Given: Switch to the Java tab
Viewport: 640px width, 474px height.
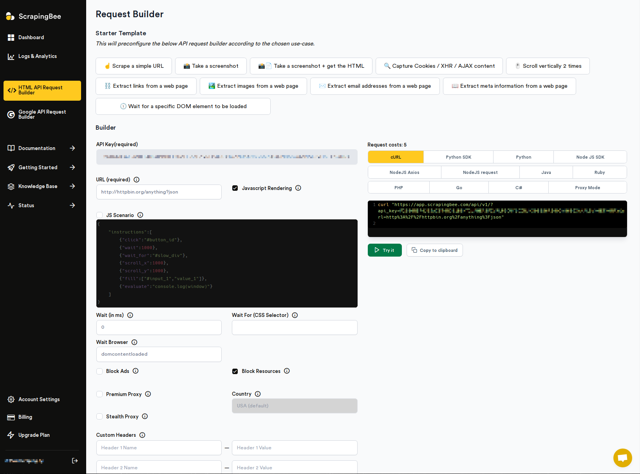Looking at the screenshot, I should coord(546,172).
